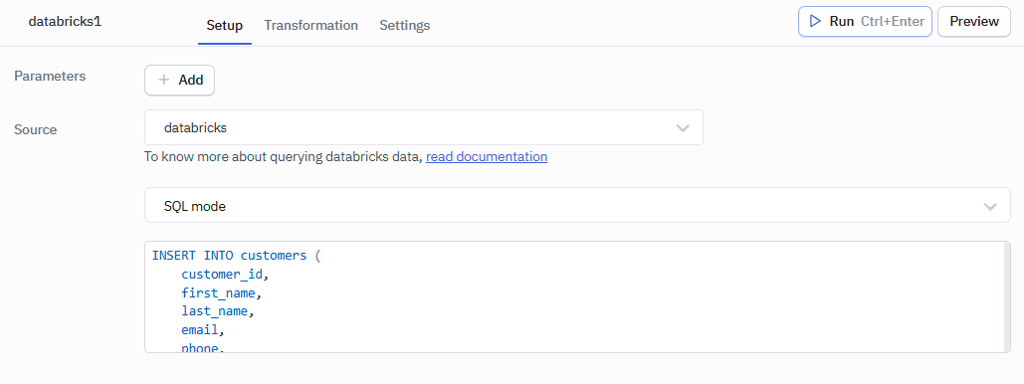The image size is (1024, 384).
Task: Open the databricks source dropdown
Action: coord(424,127)
